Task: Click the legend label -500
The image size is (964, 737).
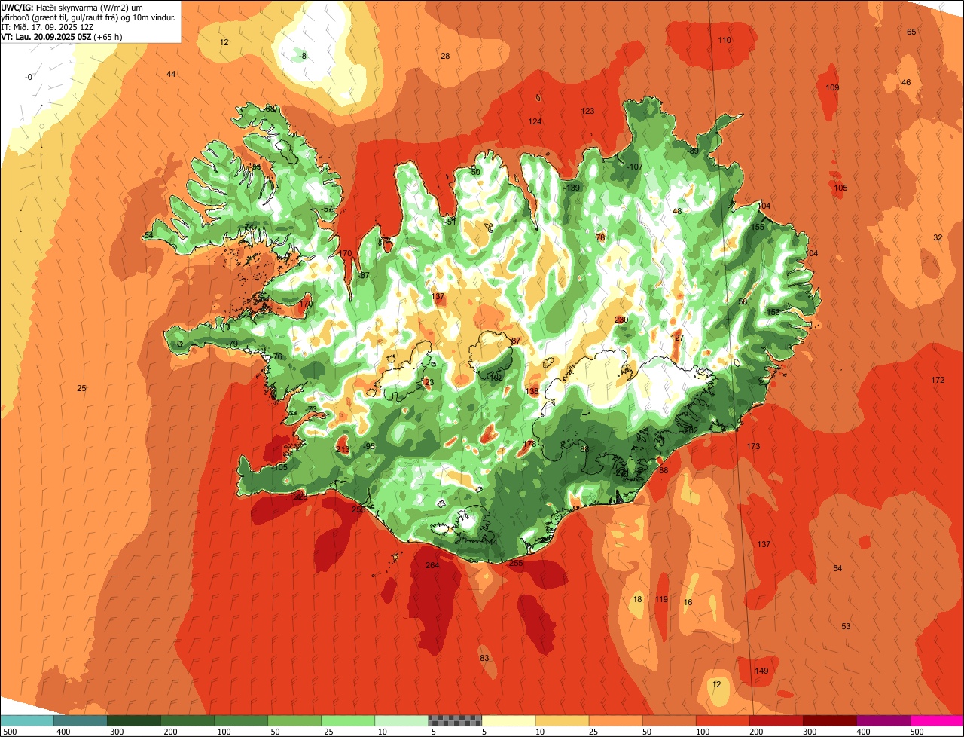Action: [x=9, y=732]
